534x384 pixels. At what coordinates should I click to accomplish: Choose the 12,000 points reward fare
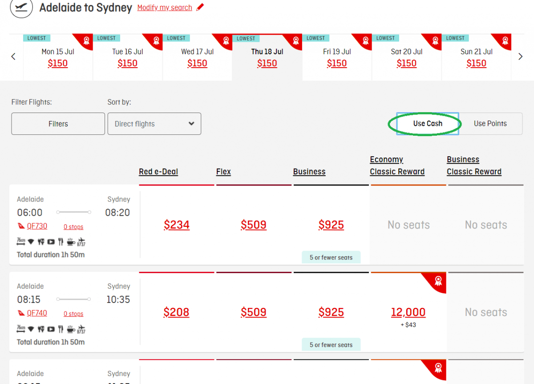click(408, 312)
